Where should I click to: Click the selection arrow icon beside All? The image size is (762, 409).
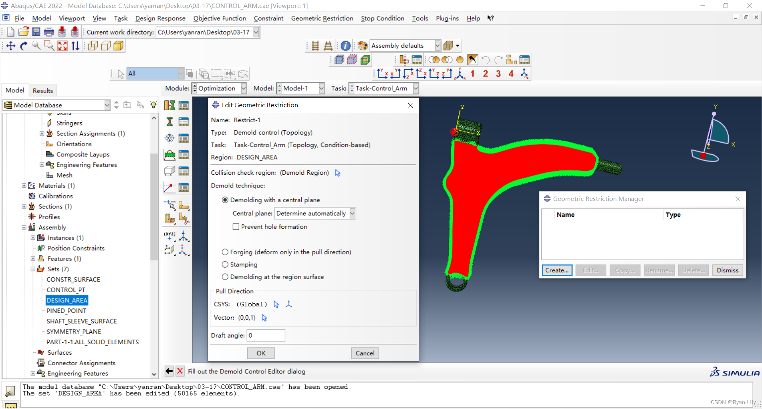pos(121,74)
